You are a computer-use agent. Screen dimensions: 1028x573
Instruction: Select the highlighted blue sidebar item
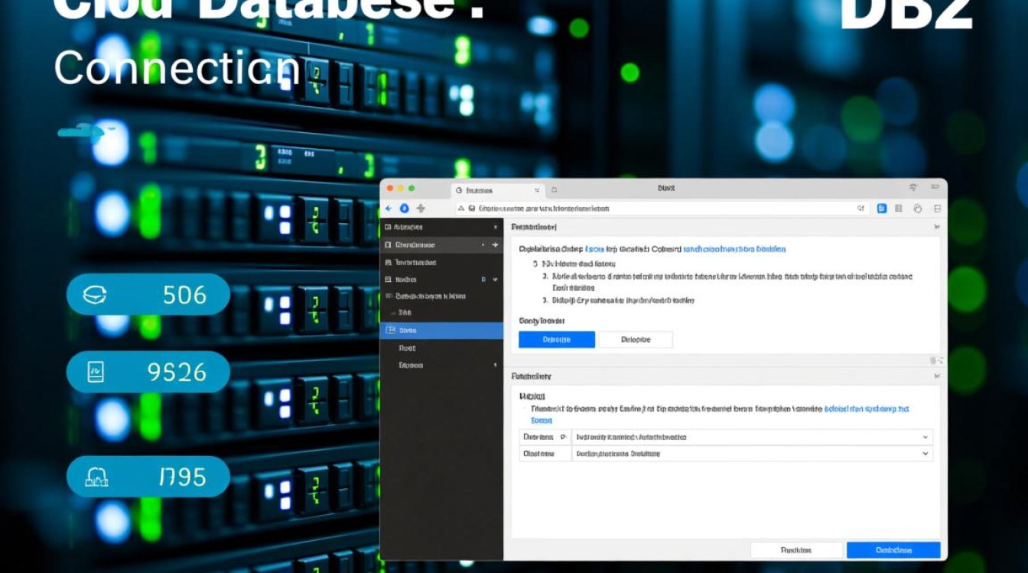coord(441,331)
